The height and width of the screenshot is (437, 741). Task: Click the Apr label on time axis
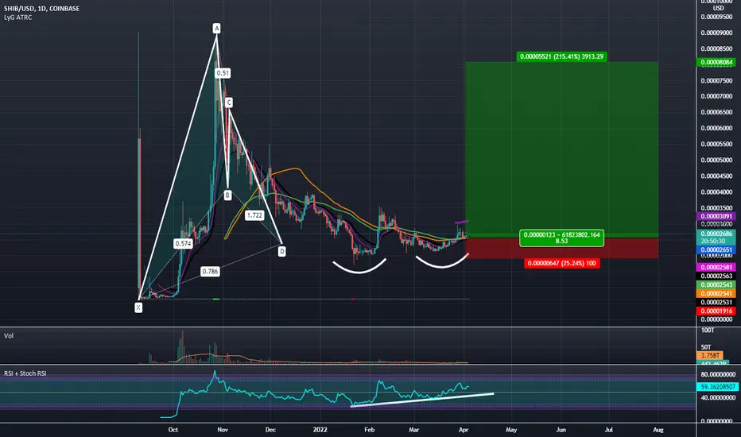click(x=463, y=430)
